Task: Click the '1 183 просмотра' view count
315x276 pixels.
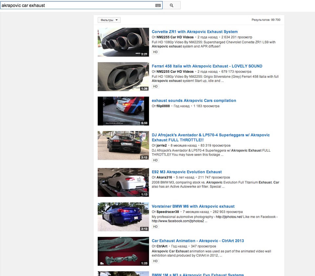Action: (206, 106)
